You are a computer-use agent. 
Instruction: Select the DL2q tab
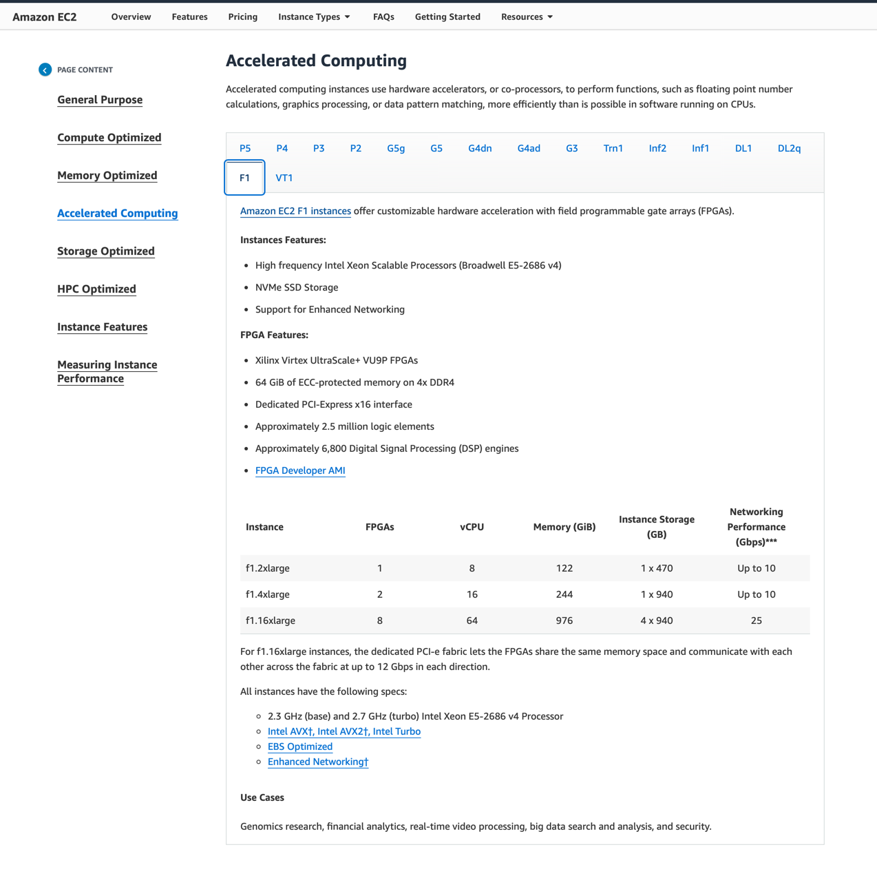coord(789,148)
